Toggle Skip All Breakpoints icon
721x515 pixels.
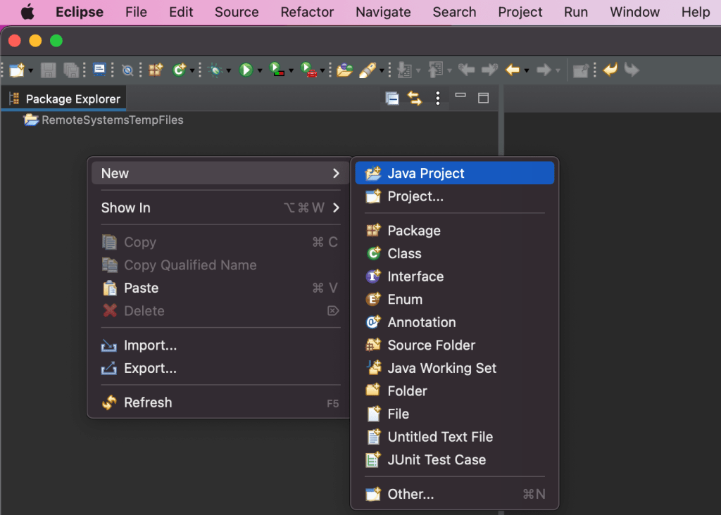click(127, 70)
